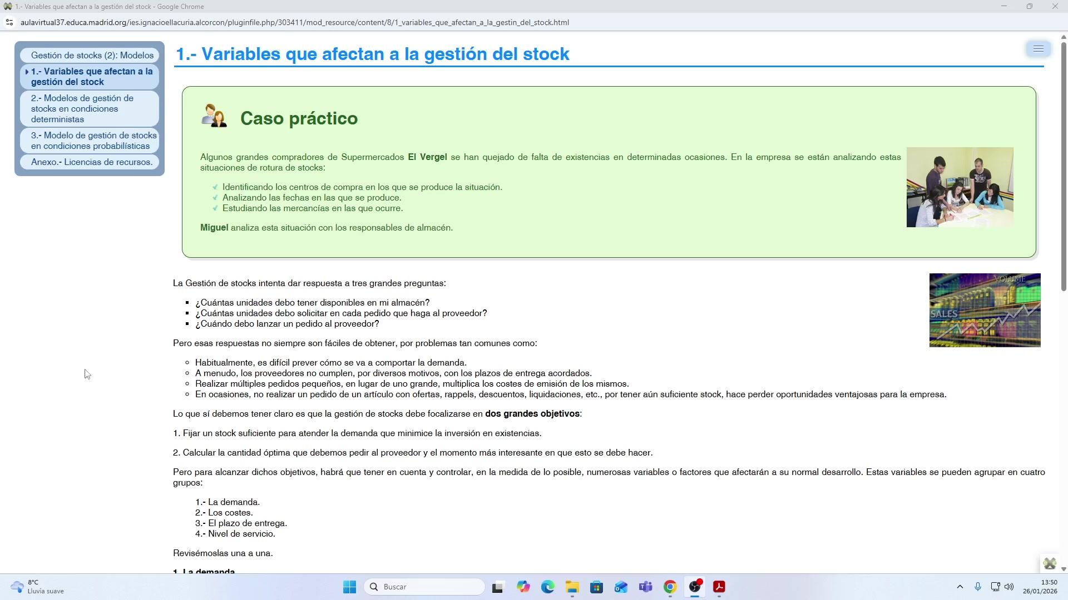Open Microsoft Teams from taskbar
Image resolution: width=1068 pixels, height=600 pixels.
tap(645, 587)
